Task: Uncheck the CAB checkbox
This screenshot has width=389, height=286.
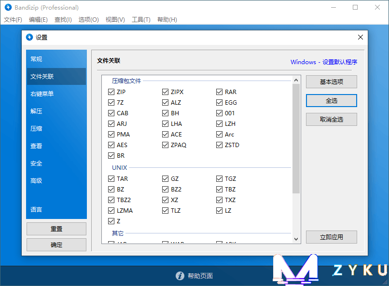Action: 111,113
